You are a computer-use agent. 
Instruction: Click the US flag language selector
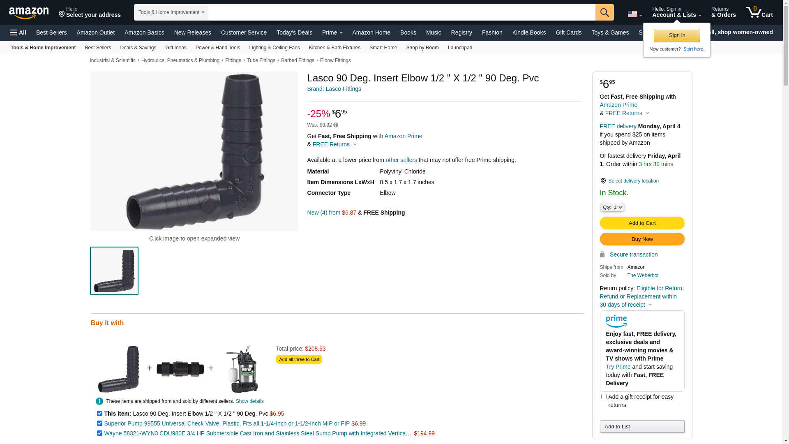tap(634, 14)
